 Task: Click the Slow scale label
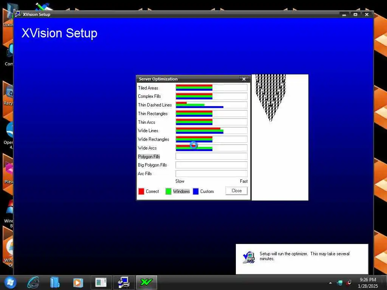pos(180,181)
